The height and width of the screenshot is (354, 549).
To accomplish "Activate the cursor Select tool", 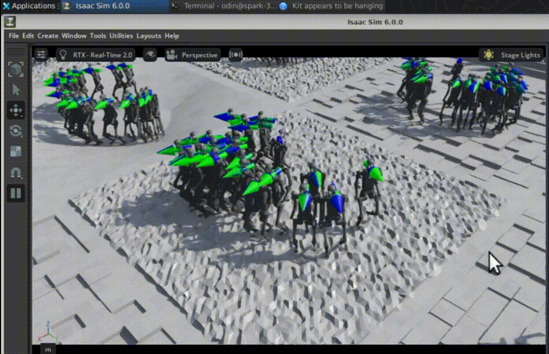I will coord(16,89).
